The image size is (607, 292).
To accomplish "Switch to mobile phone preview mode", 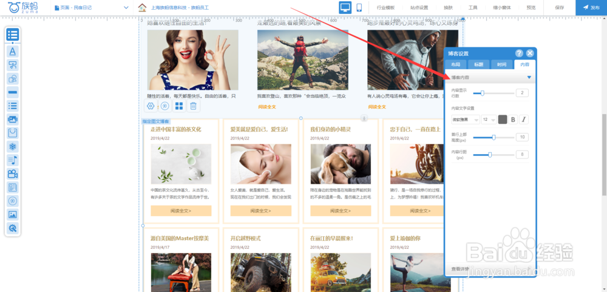I will click(x=359, y=7).
